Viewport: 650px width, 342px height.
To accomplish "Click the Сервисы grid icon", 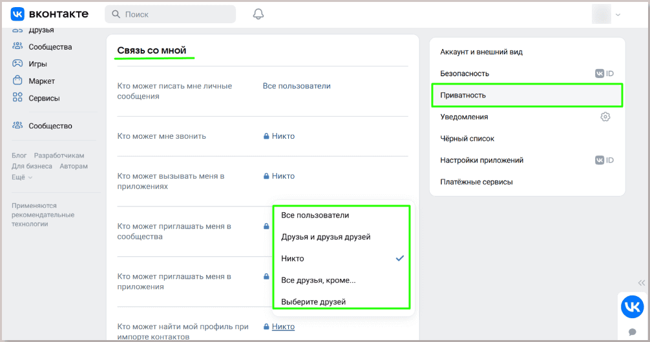I will tap(17, 97).
